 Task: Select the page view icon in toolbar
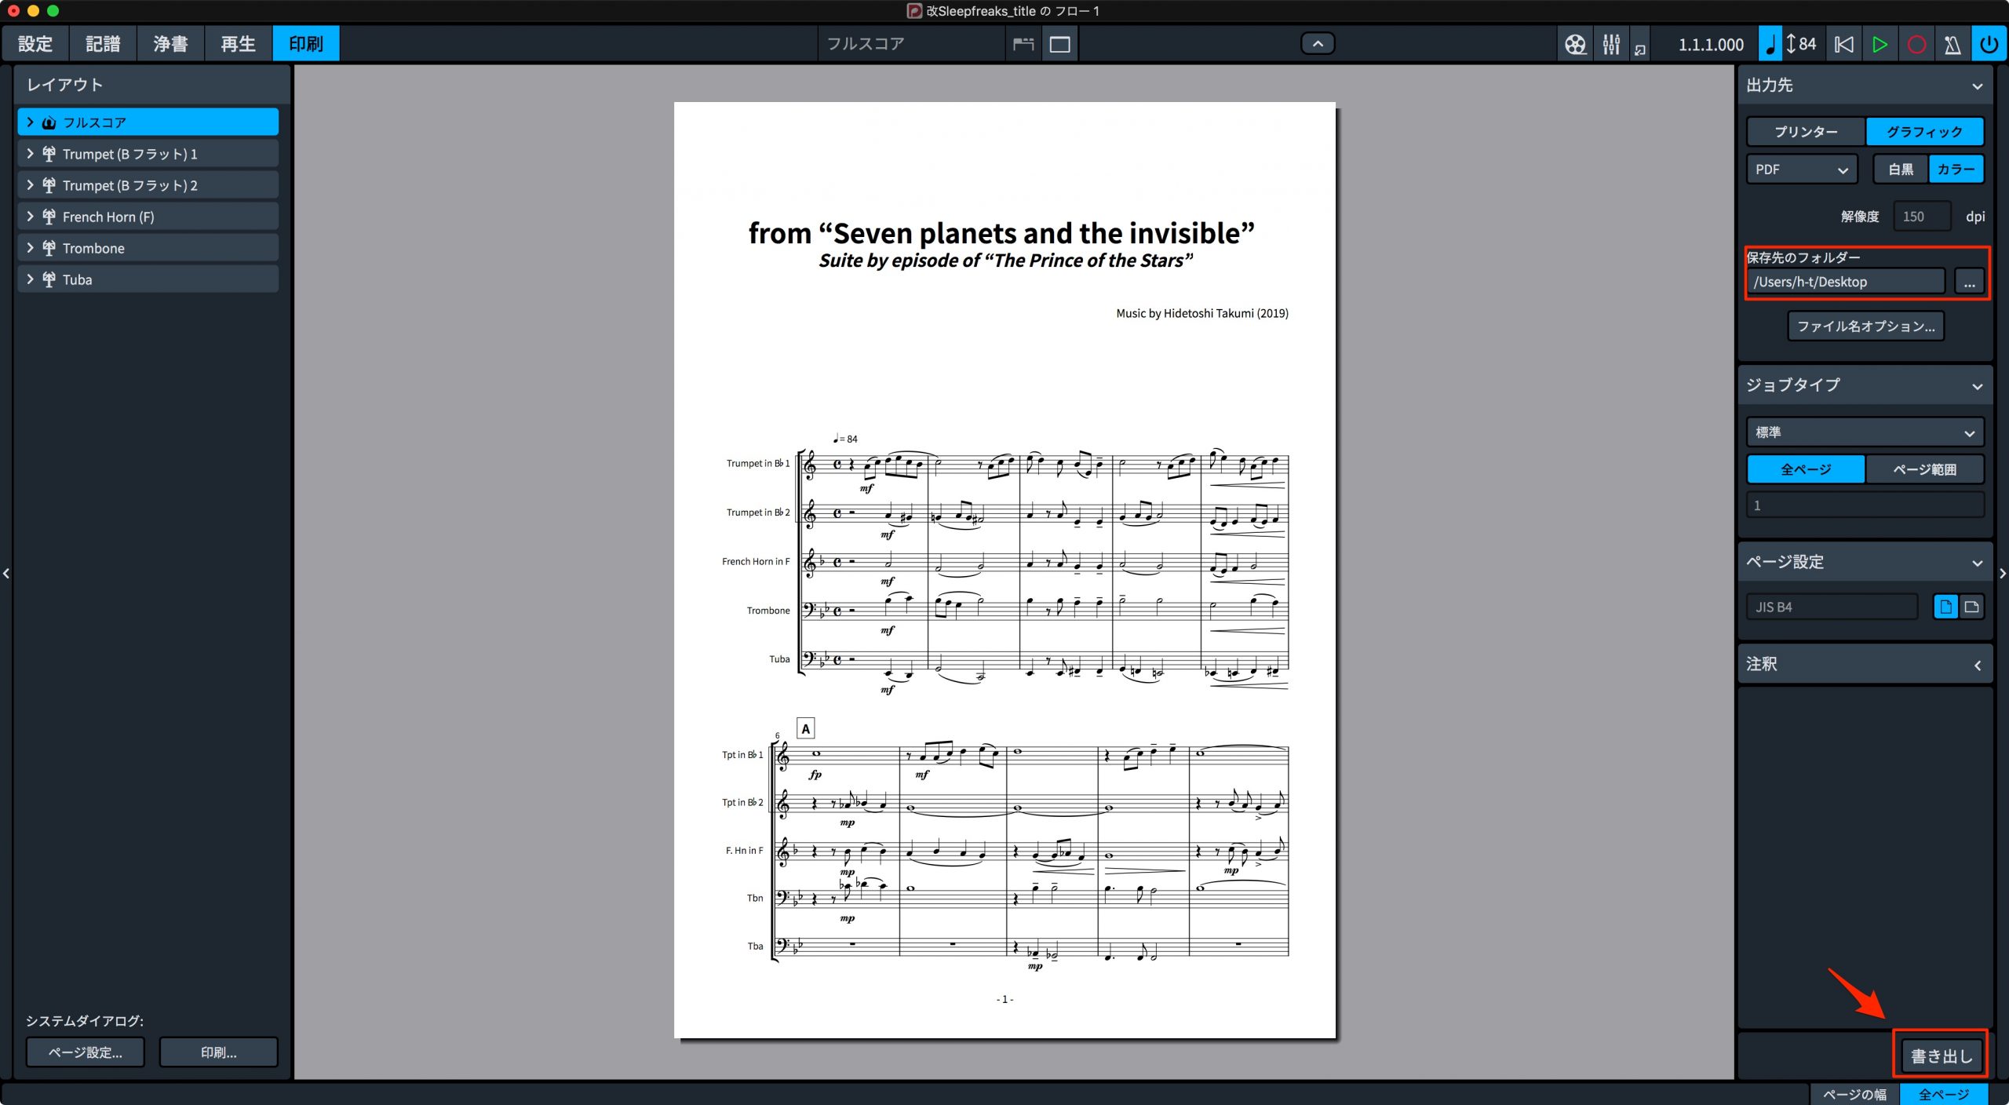tap(1060, 44)
